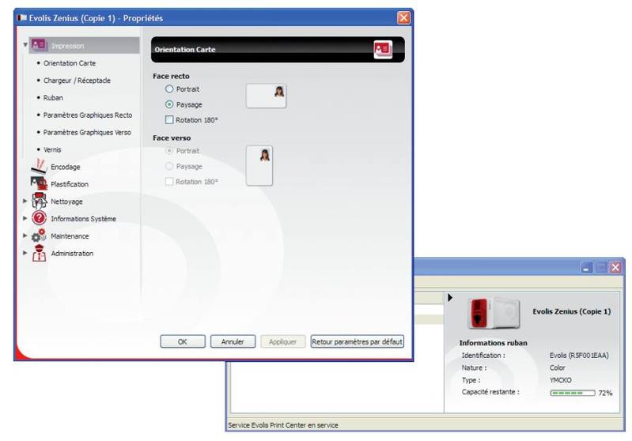Click the Impression category icon in sidebar
632x441 pixels.
[39, 45]
